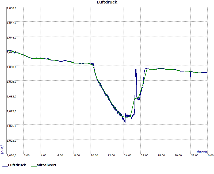This screenshot has height=174, width=214.
Task: Click the lowest pressure point near 14:00
Action: pyautogui.click(x=125, y=122)
